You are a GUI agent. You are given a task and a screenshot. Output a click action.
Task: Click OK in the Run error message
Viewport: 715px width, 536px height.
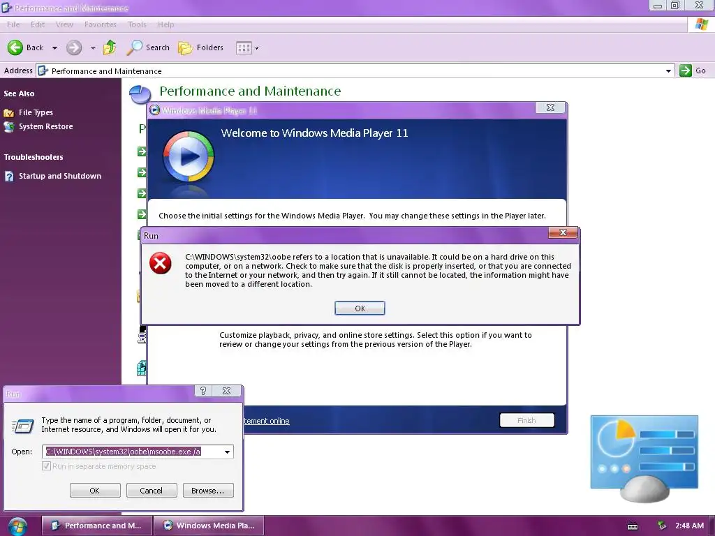[360, 308]
